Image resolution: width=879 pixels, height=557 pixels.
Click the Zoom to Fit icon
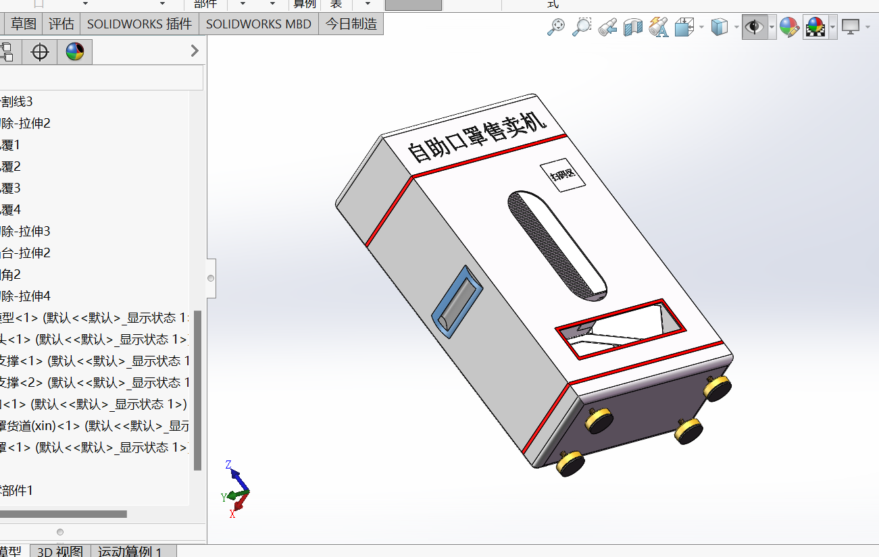point(556,27)
